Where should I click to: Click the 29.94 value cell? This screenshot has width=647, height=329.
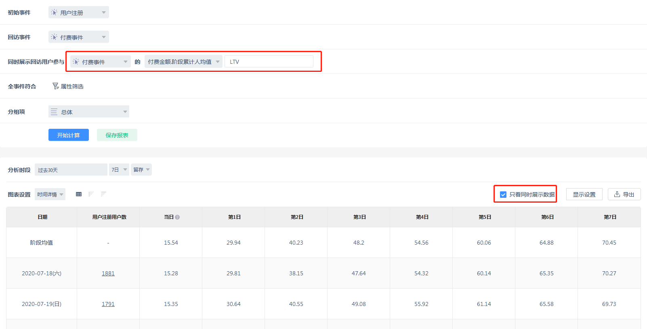coord(234,243)
